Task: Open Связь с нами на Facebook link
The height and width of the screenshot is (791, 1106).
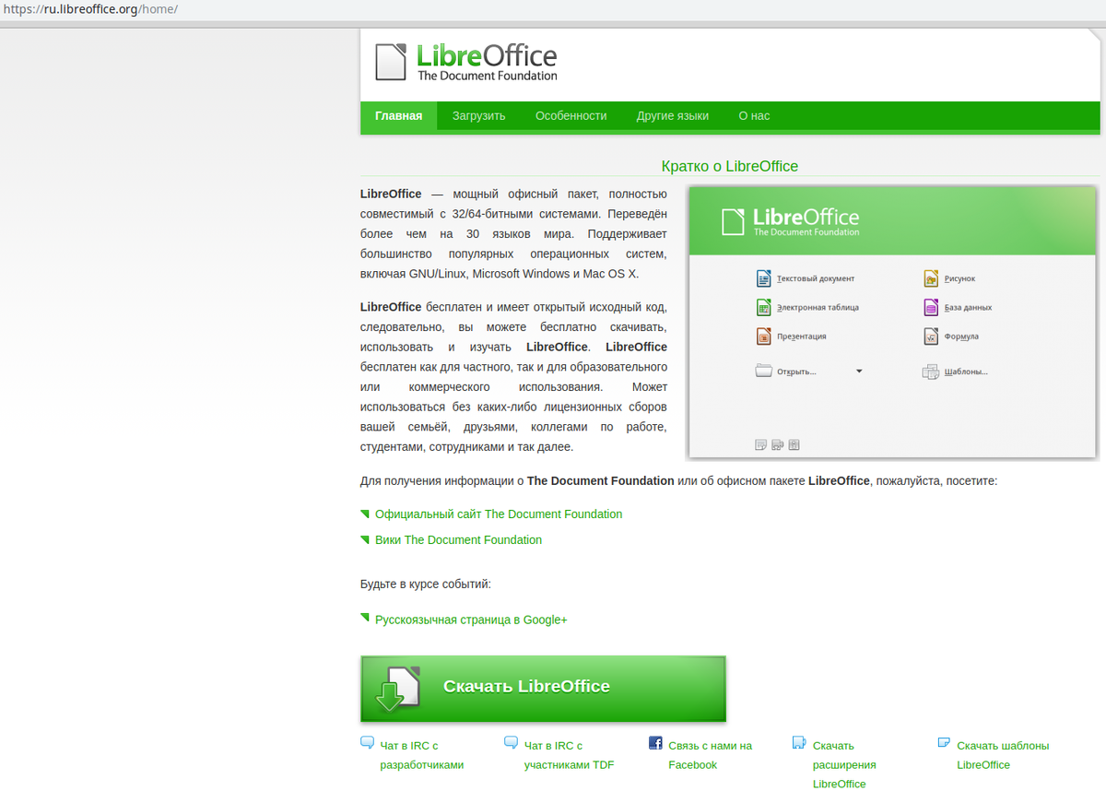Action: tap(710, 755)
